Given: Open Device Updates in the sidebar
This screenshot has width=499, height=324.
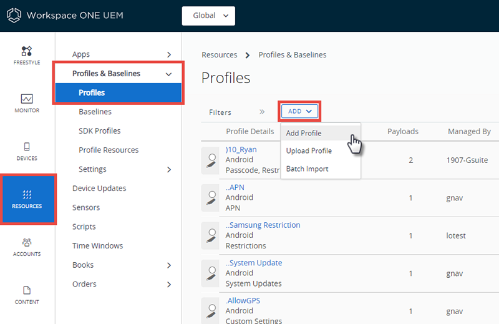Looking at the screenshot, I should pos(99,189).
